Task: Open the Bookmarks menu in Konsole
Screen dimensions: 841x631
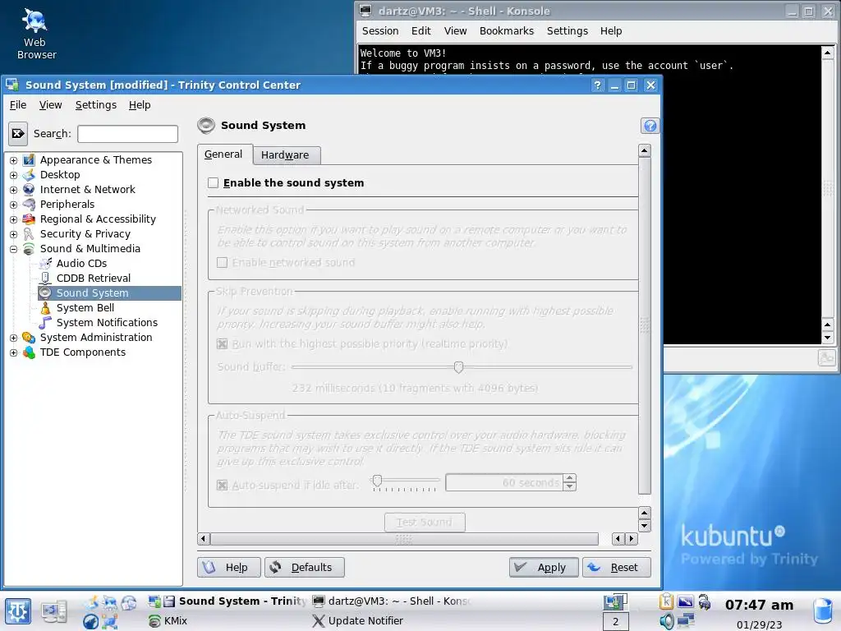Action: pyautogui.click(x=506, y=30)
